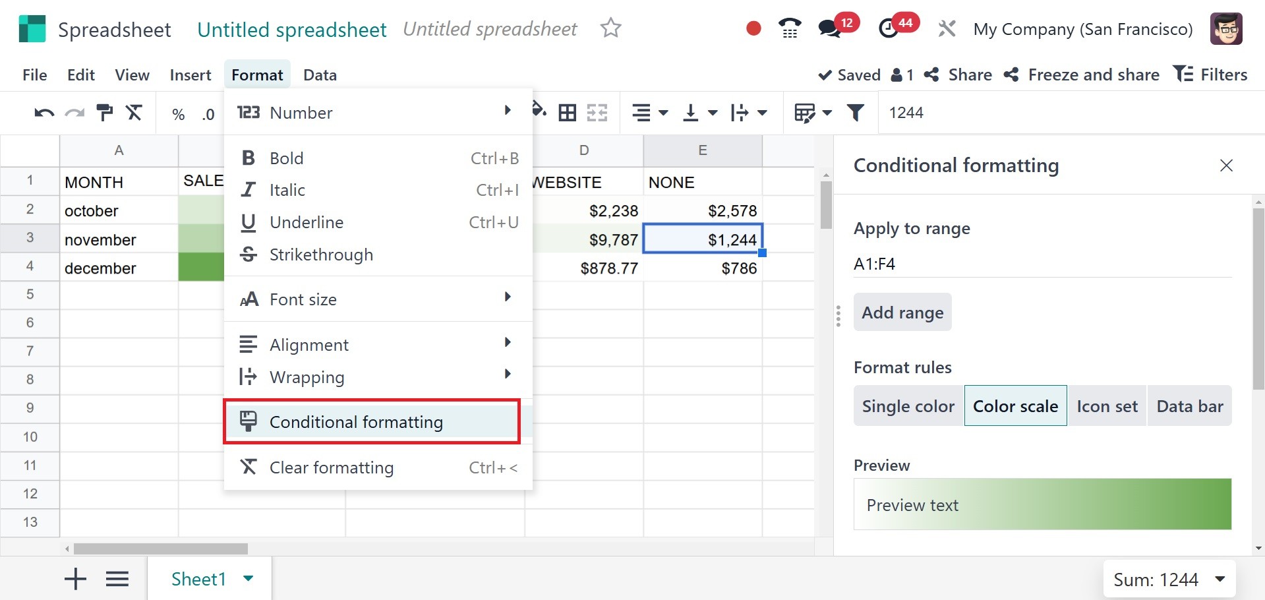Image resolution: width=1265 pixels, height=600 pixels.
Task: Click the Freeze and share button
Action: [x=1082, y=75]
